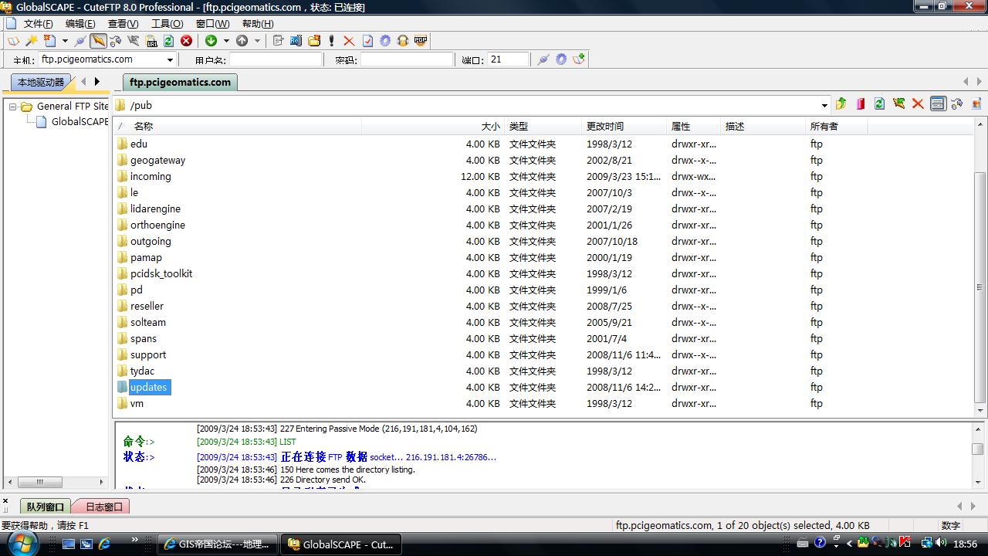988x556 pixels.
Task: Click the Refresh icon in remote pane toolbar
Action: point(879,103)
